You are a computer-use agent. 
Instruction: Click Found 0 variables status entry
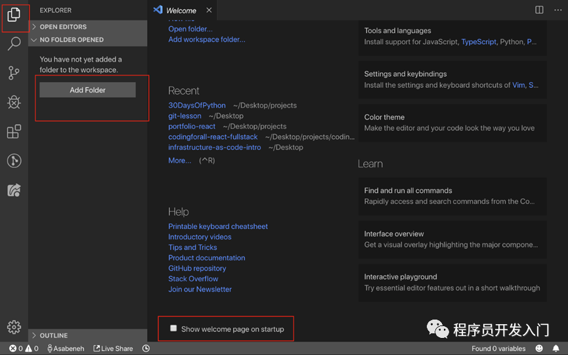tap(498, 348)
